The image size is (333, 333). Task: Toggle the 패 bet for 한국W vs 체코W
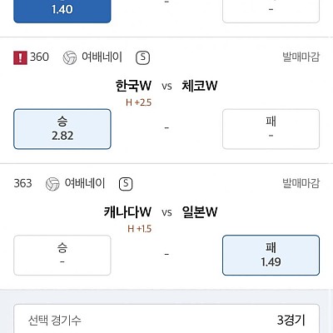(271, 129)
